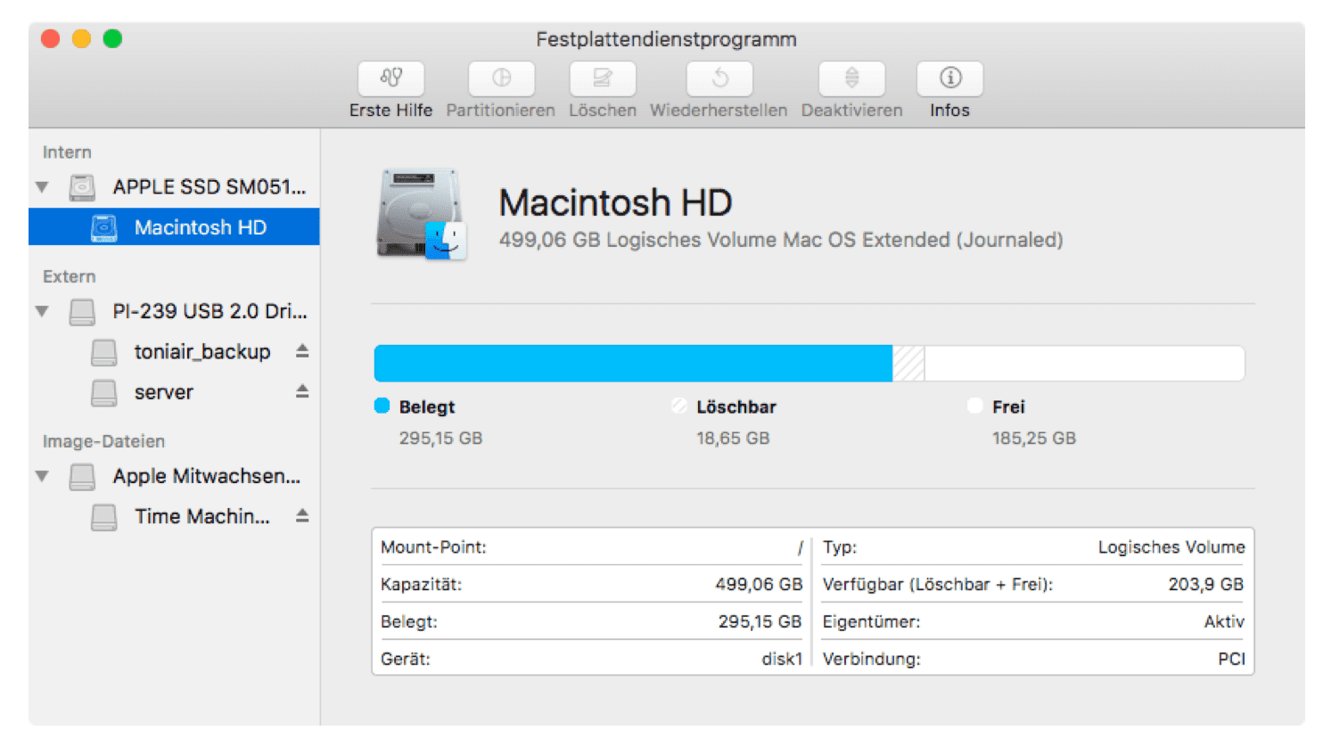
Task: Select the Time Machine volume row
Action: (174, 516)
